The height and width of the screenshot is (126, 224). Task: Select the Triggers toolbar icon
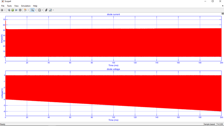tap(25, 10)
